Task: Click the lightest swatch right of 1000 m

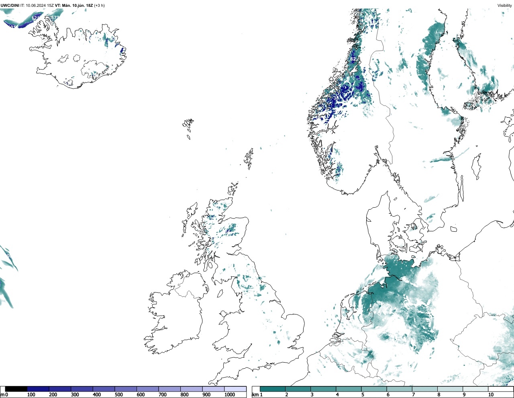Action: (x=235, y=389)
